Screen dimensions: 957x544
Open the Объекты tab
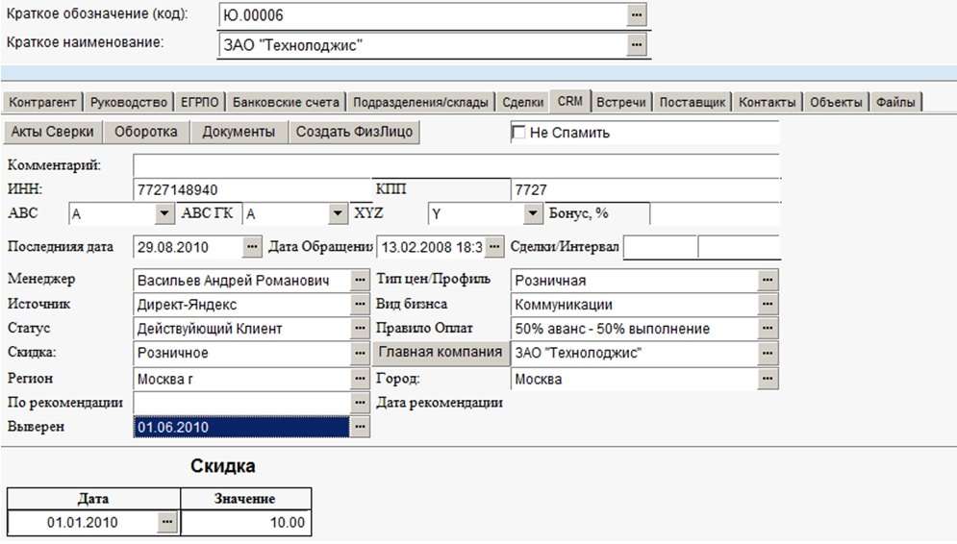[836, 102]
